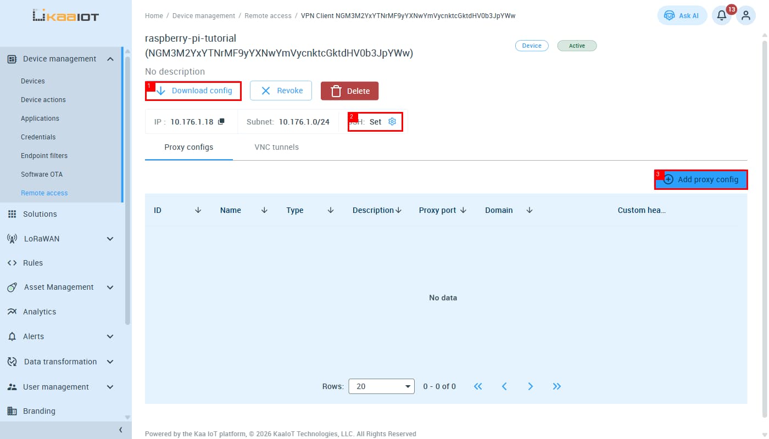Click the Alerts bell icon in sidebar
This screenshot has width=769, height=439.
pos(12,336)
